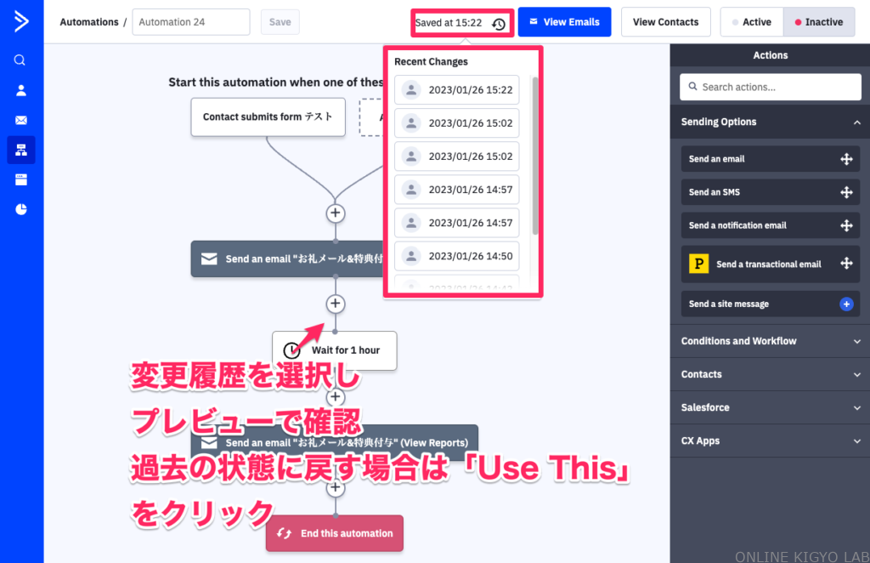Set automation status to Inactive

coord(818,22)
